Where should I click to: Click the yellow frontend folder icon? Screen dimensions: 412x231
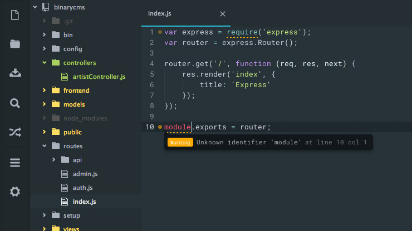56,90
